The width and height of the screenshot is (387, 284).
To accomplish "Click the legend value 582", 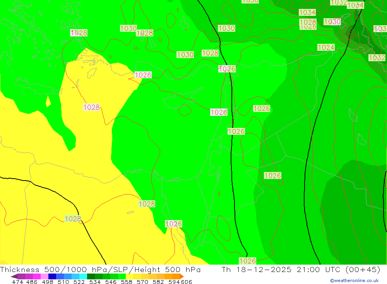I will click(158, 282).
